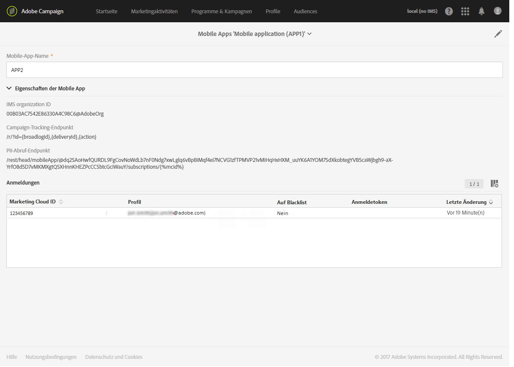Click the Mobile Apps page title text
This screenshot has width=514, height=367.
point(251,34)
